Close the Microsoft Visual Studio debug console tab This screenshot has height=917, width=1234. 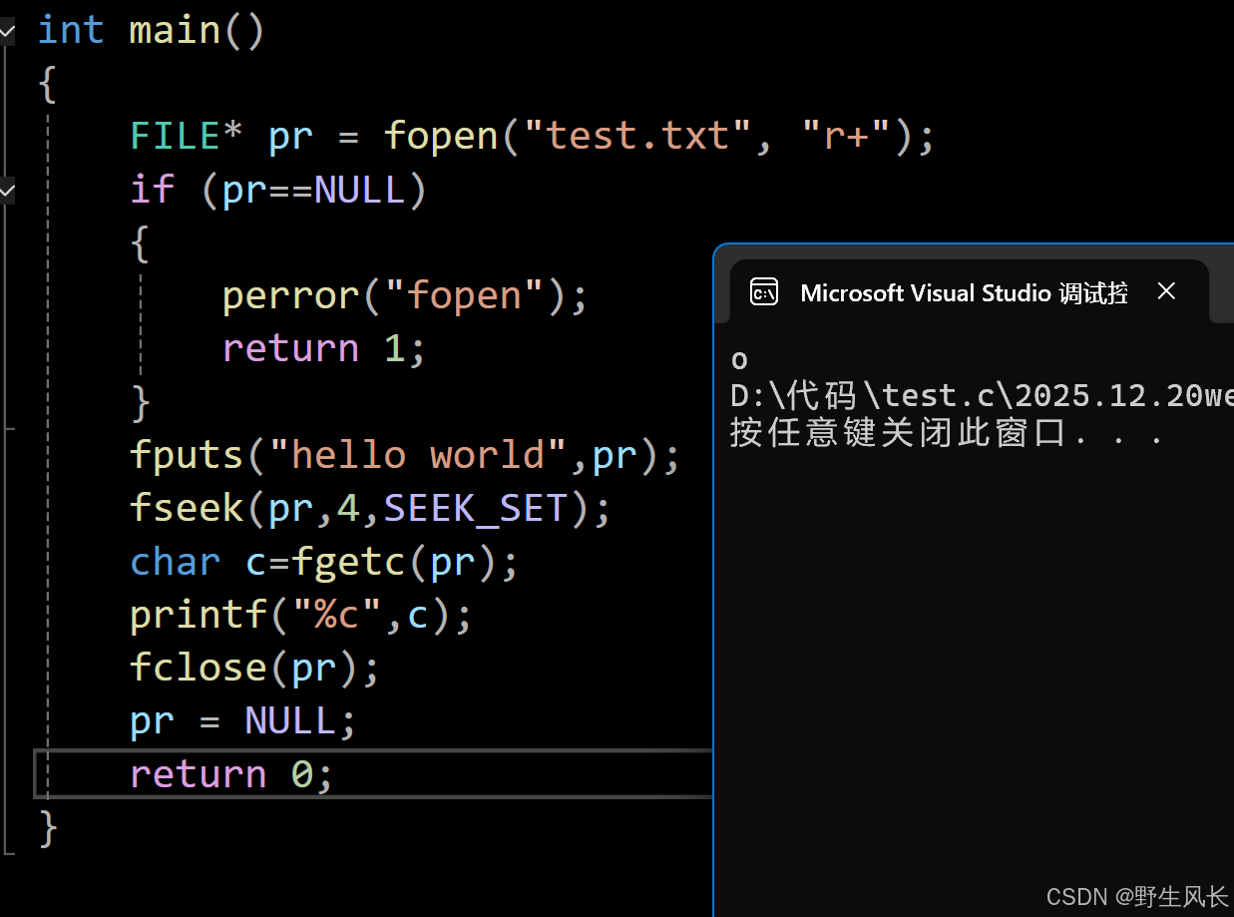point(1166,291)
